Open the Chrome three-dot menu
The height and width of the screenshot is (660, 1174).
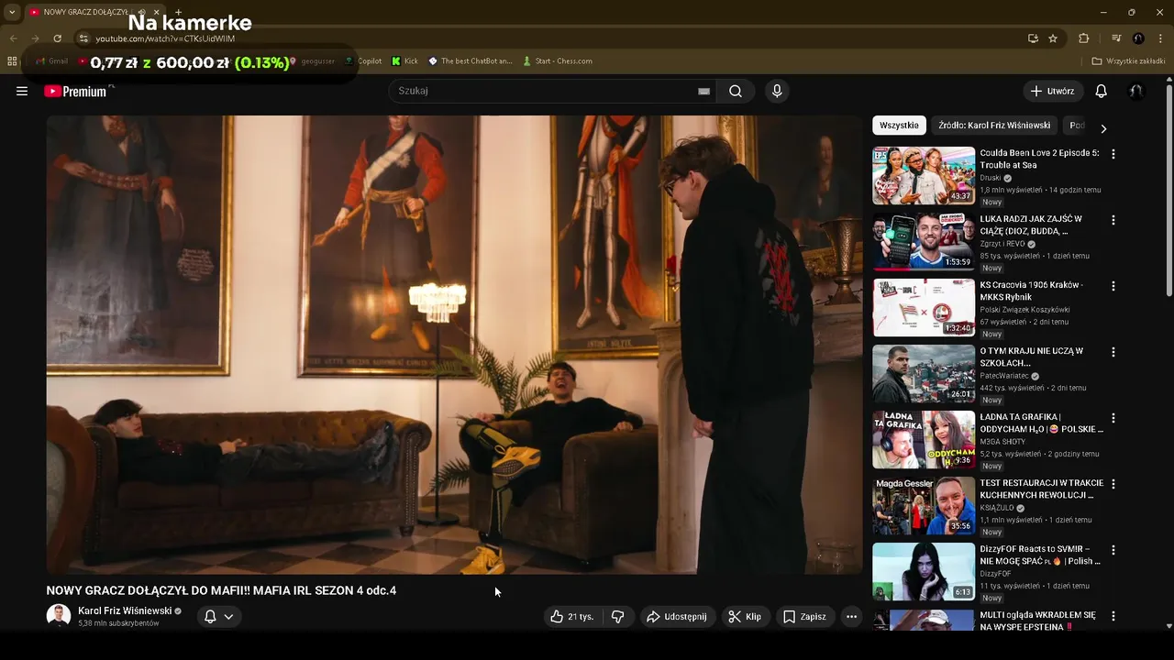1161,38
